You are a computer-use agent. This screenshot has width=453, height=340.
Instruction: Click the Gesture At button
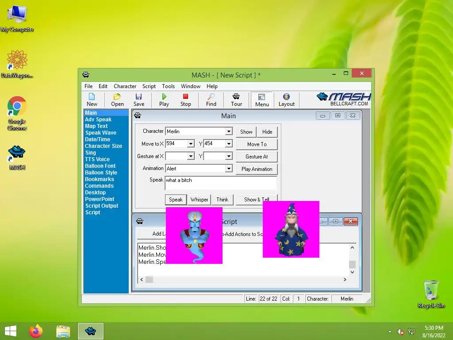click(x=257, y=156)
